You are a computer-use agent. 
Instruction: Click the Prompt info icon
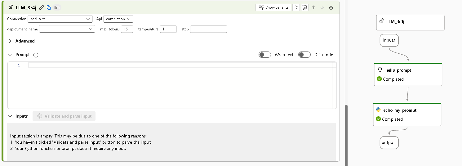(36, 55)
